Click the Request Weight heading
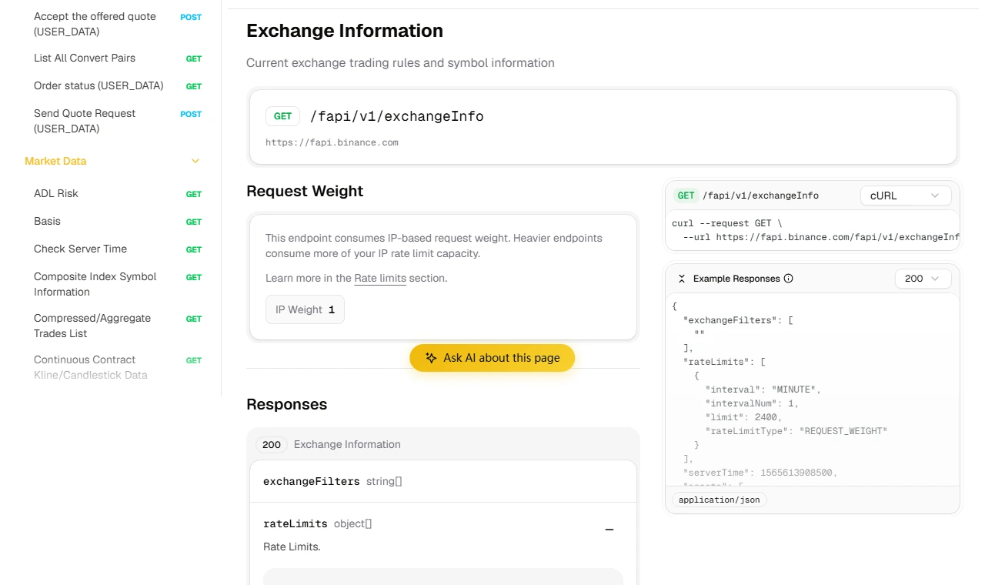Viewport: 985px width, 585px height. click(305, 191)
